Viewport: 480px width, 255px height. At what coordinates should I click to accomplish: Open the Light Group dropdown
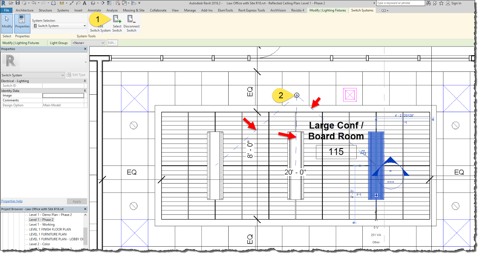click(88, 43)
